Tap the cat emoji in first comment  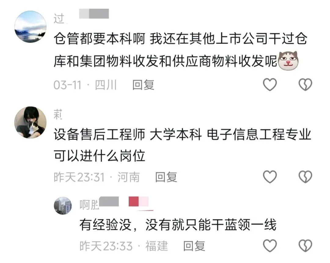(288, 60)
